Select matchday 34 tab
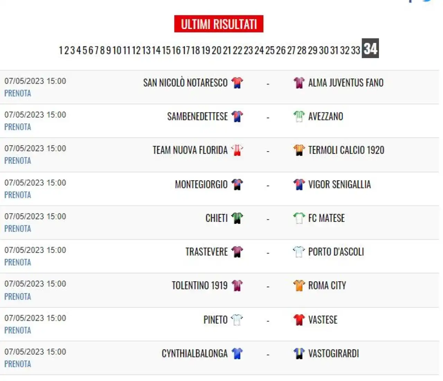This screenshot has height=381, width=443. coord(370,48)
